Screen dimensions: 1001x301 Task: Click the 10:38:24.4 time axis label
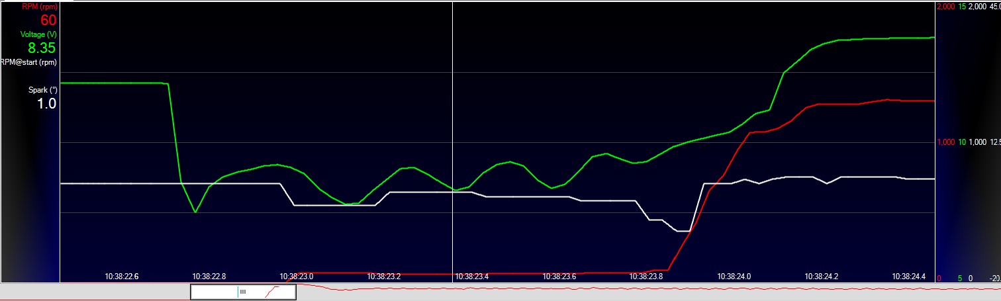tap(908, 277)
